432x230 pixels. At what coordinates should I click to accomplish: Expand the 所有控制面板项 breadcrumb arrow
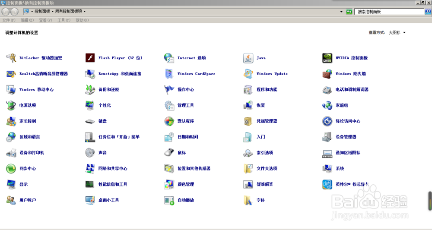84,12
